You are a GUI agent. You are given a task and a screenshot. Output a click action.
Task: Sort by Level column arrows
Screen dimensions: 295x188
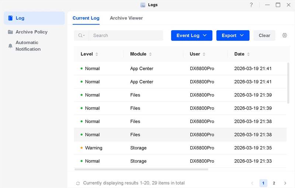tap(97, 54)
